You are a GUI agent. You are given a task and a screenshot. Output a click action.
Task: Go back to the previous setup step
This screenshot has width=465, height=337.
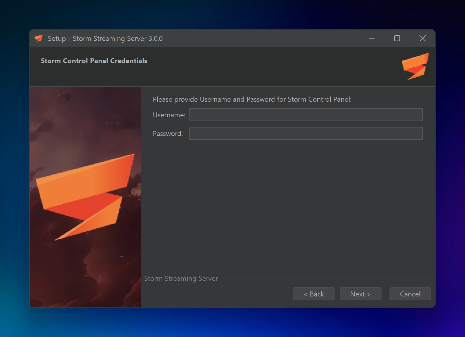point(313,294)
